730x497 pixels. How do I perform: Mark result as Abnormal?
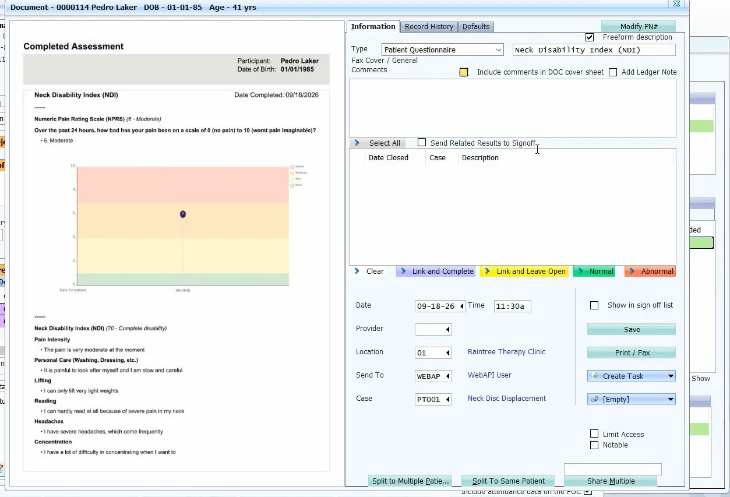pyautogui.click(x=650, y=272)
